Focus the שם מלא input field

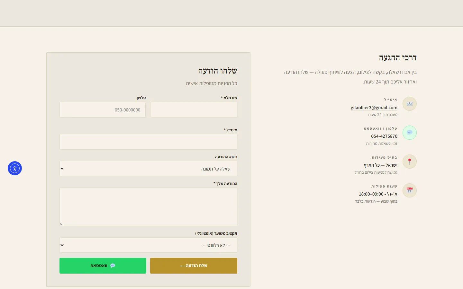click(x=194, y=110)
